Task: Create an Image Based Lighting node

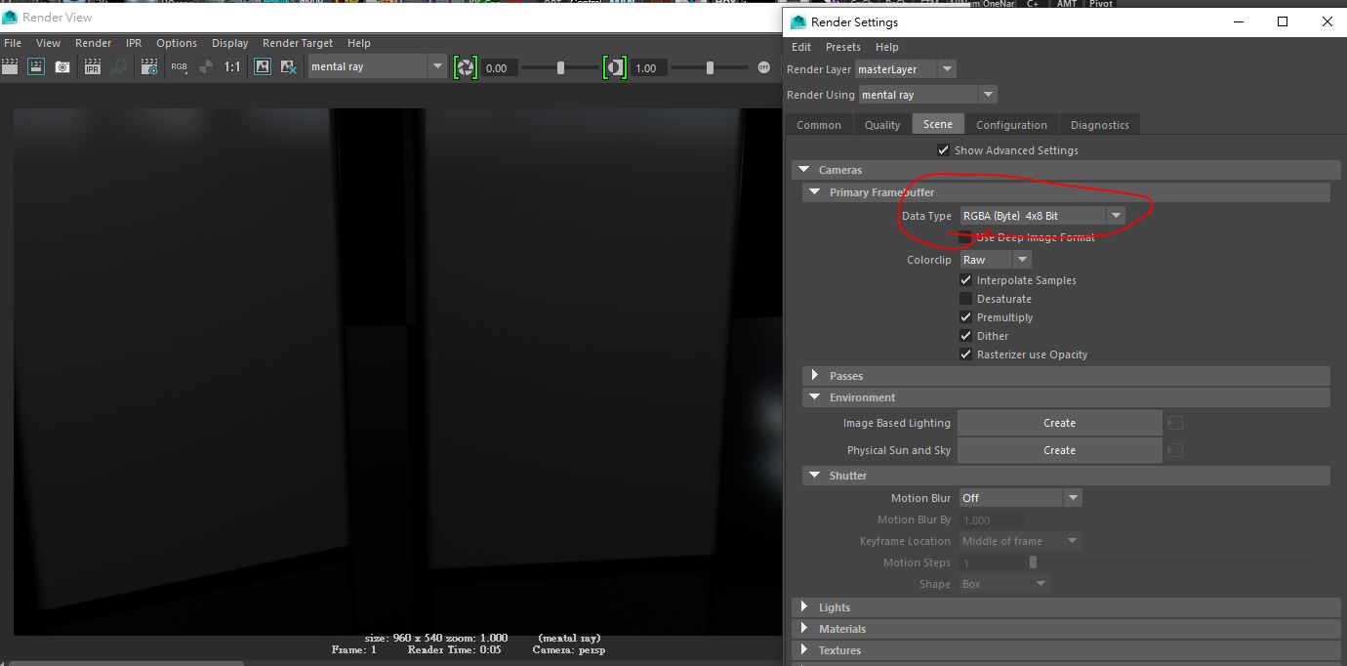Action: tap(1059, 422)
